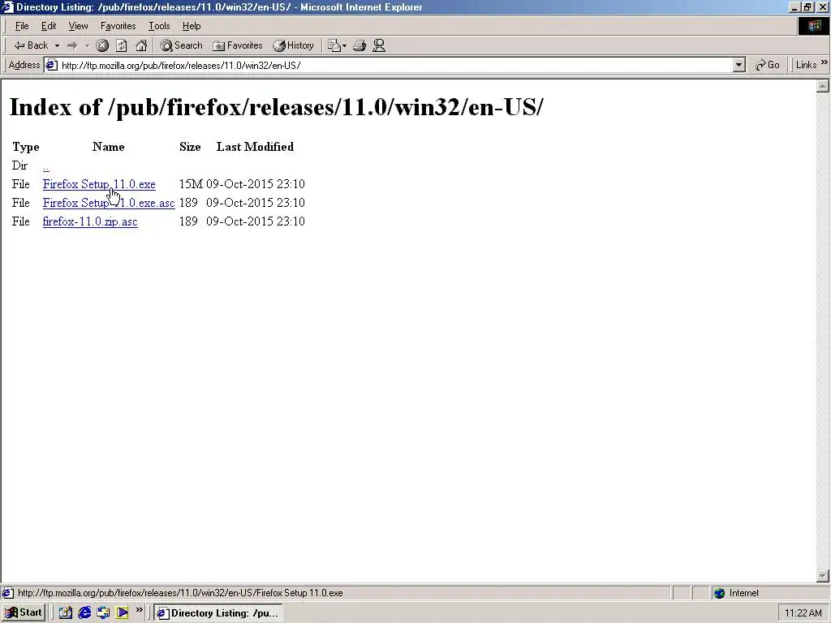Image resolution: width=831 pixels, height=623 pixels.
Task: Expand the Links toolbar chevron
Action: (825, 62)
